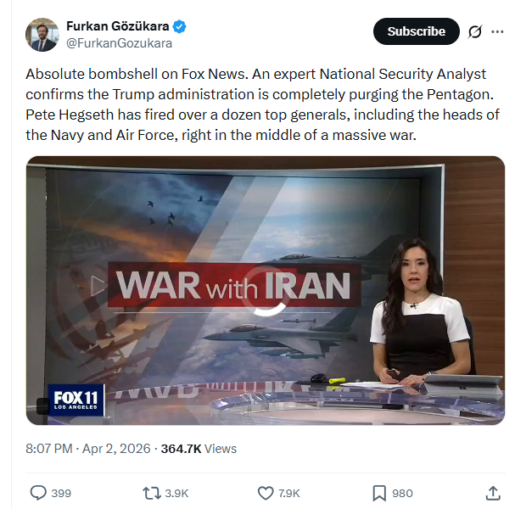Open the reply comment icon
This screenshot has width=515, height=509.
pos(38,493)
